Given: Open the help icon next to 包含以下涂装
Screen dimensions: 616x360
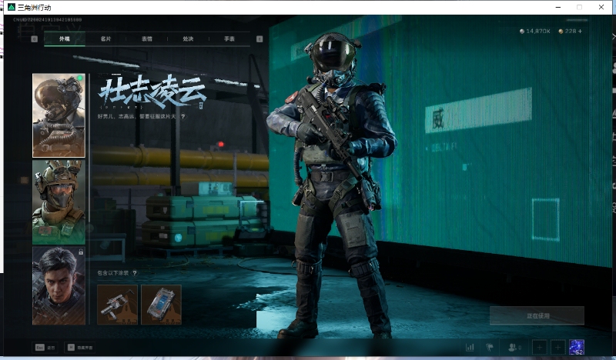Looking at the screenshot, I should coord(135,273).
